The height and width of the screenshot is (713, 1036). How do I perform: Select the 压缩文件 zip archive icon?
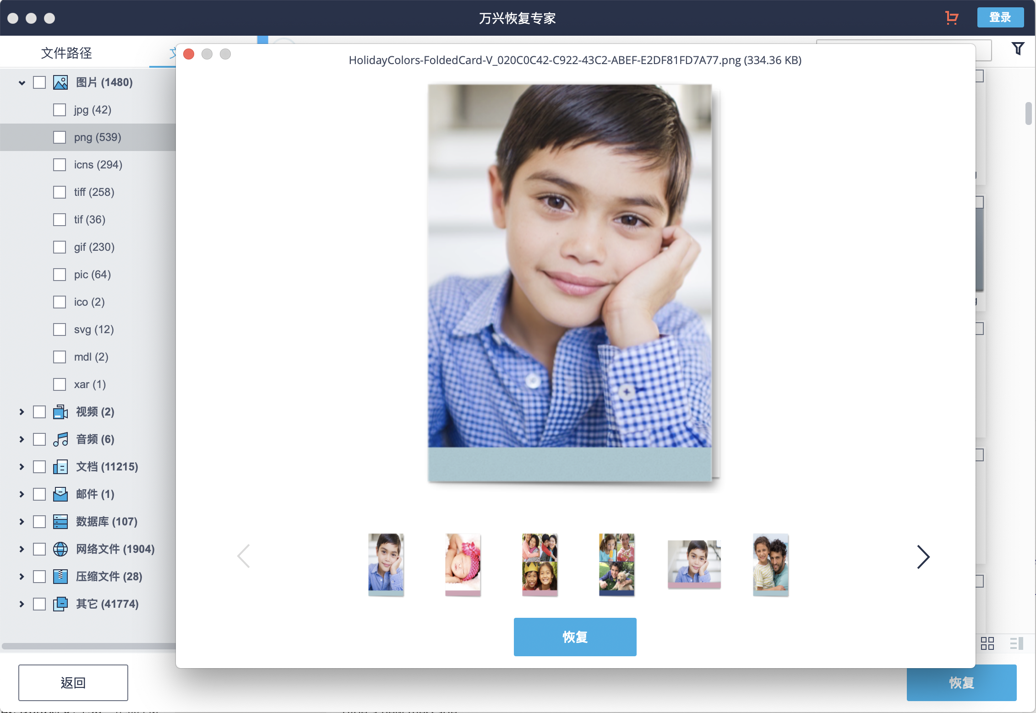(x=60, y=576)
